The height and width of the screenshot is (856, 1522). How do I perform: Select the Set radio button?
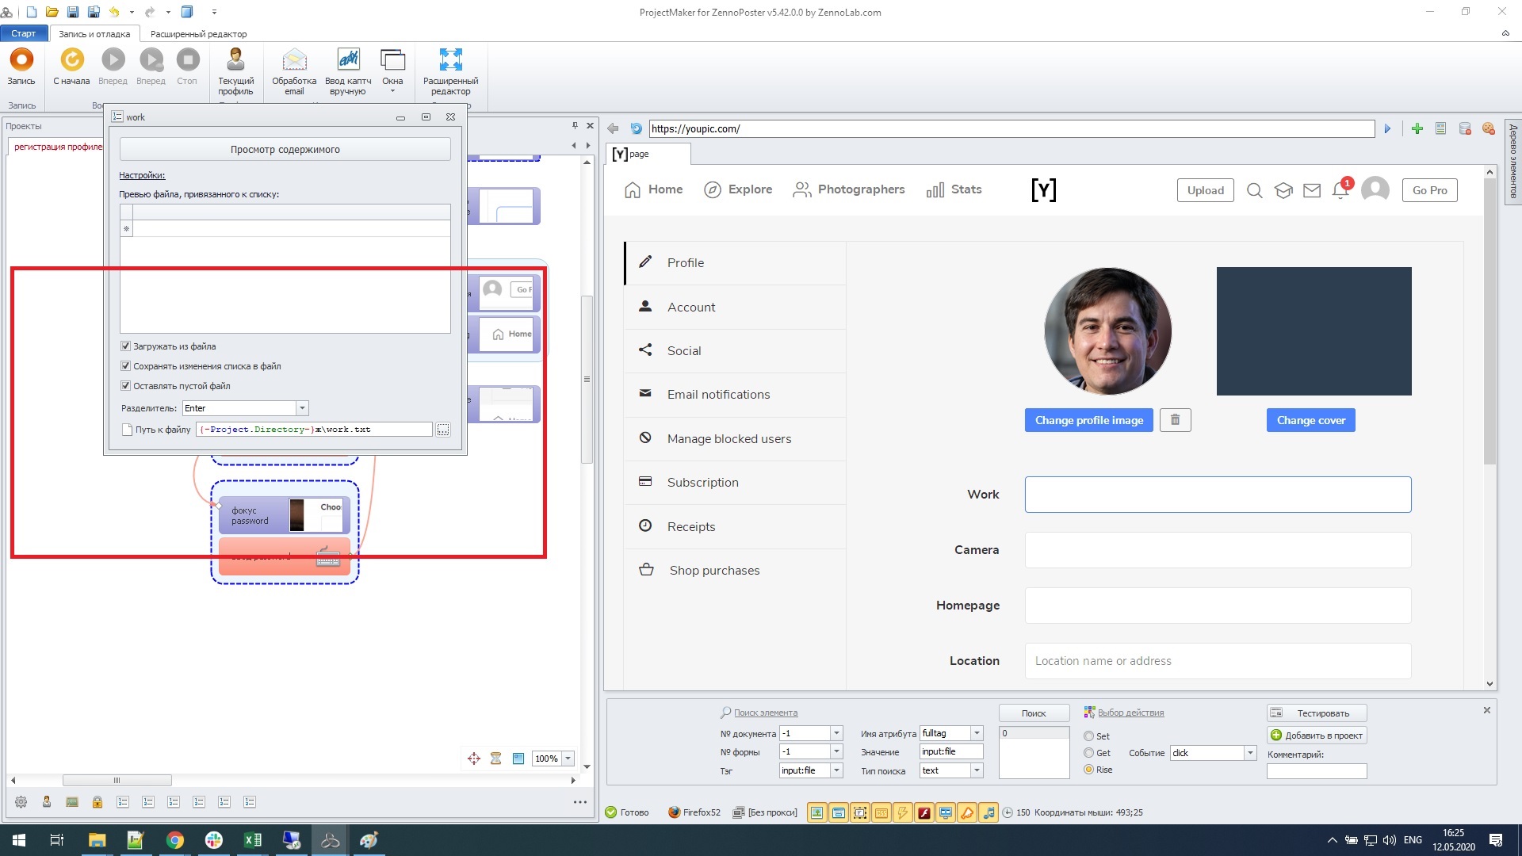click(x=1088, y=736)
